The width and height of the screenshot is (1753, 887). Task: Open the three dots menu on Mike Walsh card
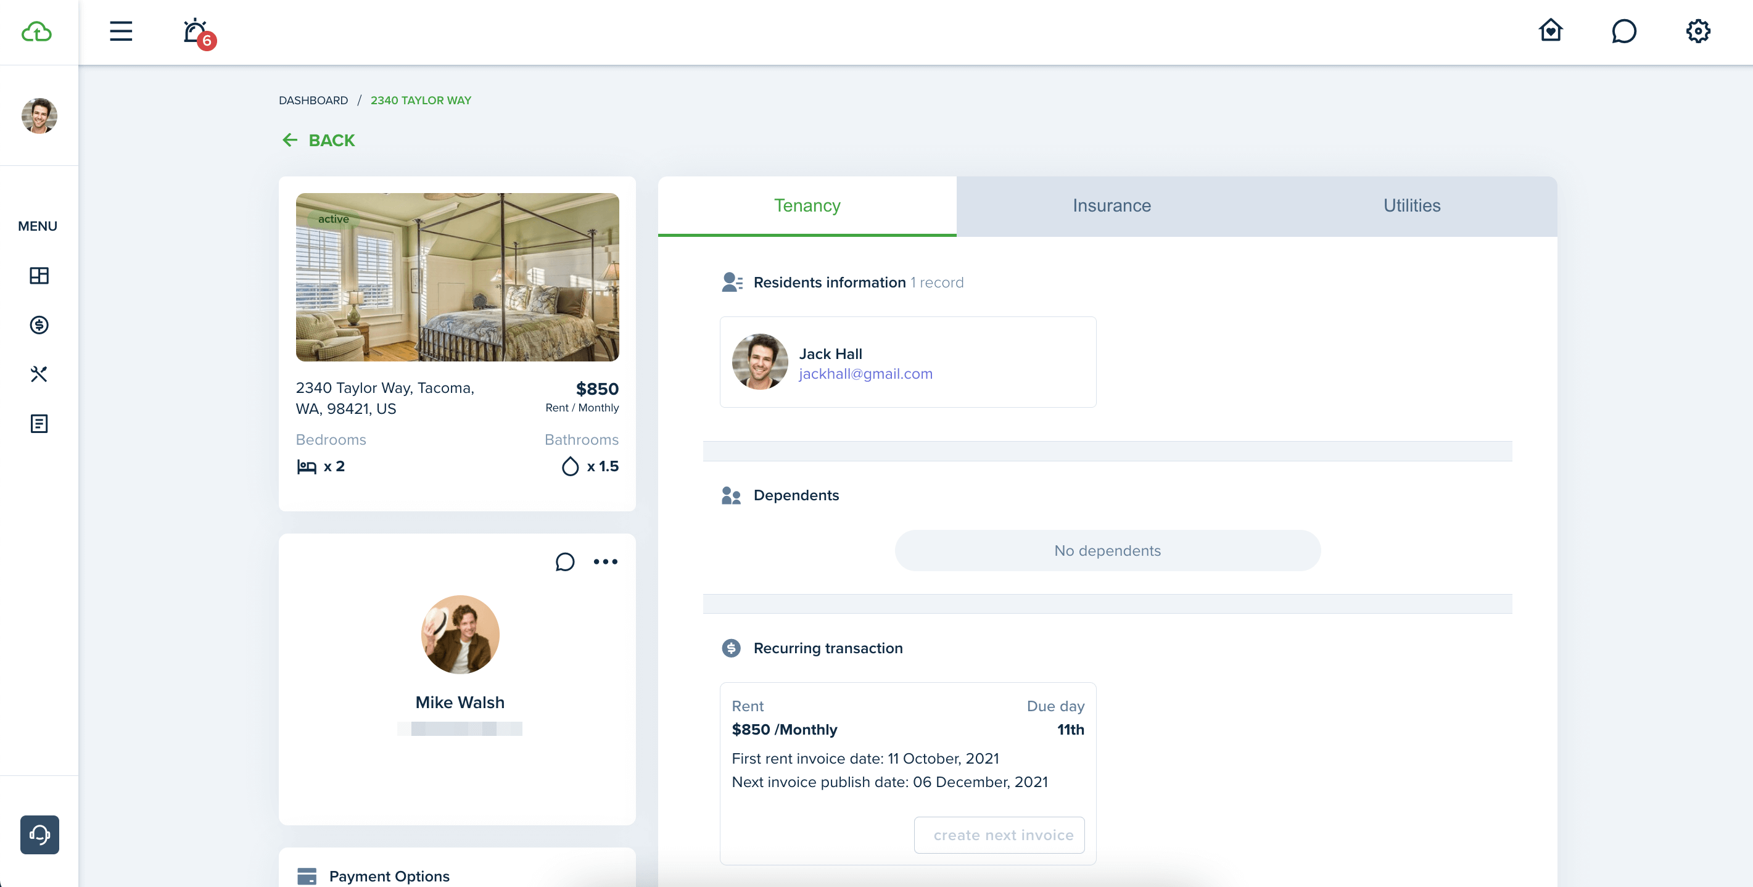pyautogui.click(x=606, y=561)
